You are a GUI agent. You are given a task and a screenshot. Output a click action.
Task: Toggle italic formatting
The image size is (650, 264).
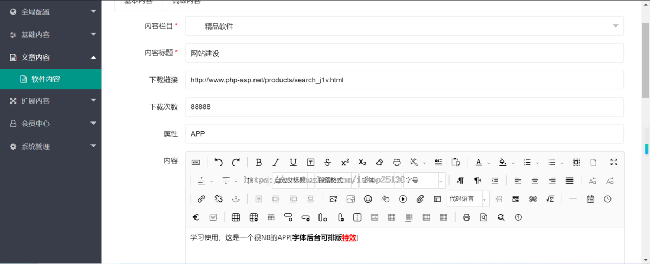276,162
